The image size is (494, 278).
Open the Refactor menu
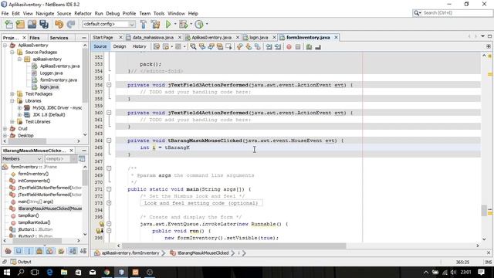click(x=83, y=14)
